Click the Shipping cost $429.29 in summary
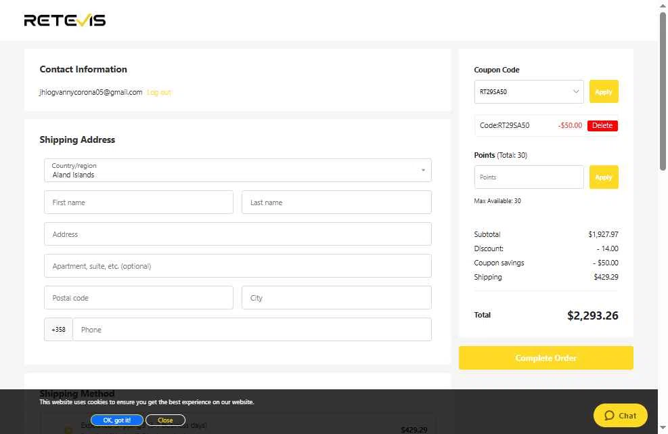 [606, 277]
